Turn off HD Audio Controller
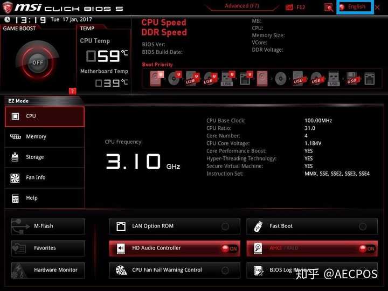 pos(175,248)
